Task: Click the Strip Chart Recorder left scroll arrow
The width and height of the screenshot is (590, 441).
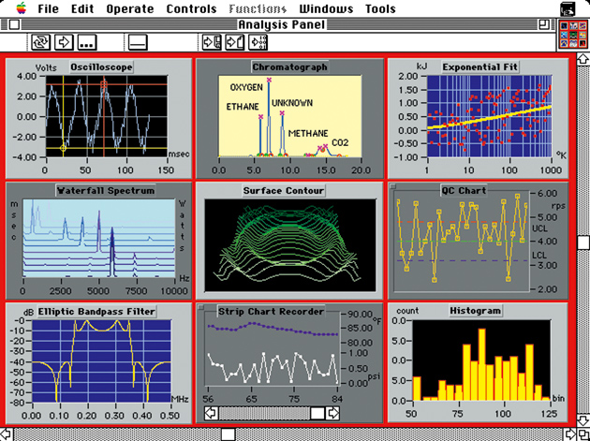Action: [212, 413]
